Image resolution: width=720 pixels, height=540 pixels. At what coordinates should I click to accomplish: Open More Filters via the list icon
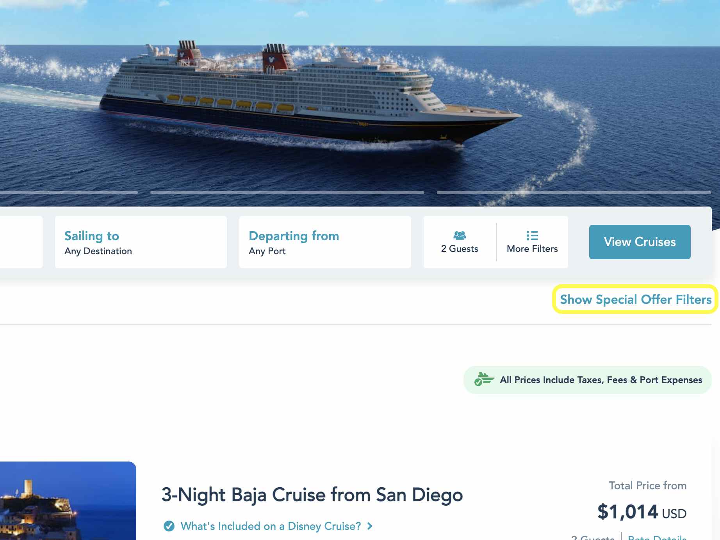(x=532, y=235)
